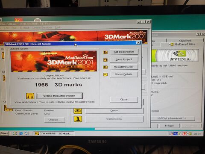Click the Edit Description button

click(124, 52)
